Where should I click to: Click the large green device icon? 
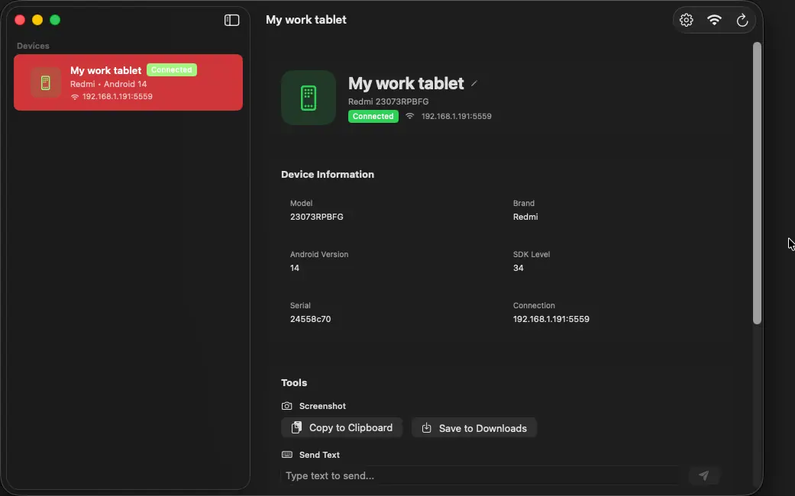point(309,98)
